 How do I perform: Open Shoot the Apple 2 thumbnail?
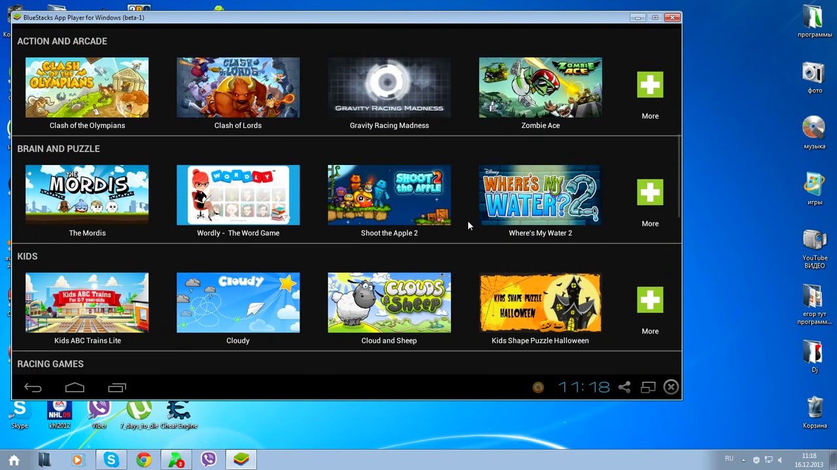pyautogui.click(x=389, y=195)
